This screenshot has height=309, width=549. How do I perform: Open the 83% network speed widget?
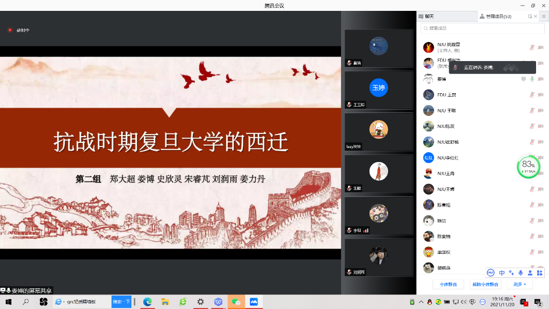click(528, 167)
